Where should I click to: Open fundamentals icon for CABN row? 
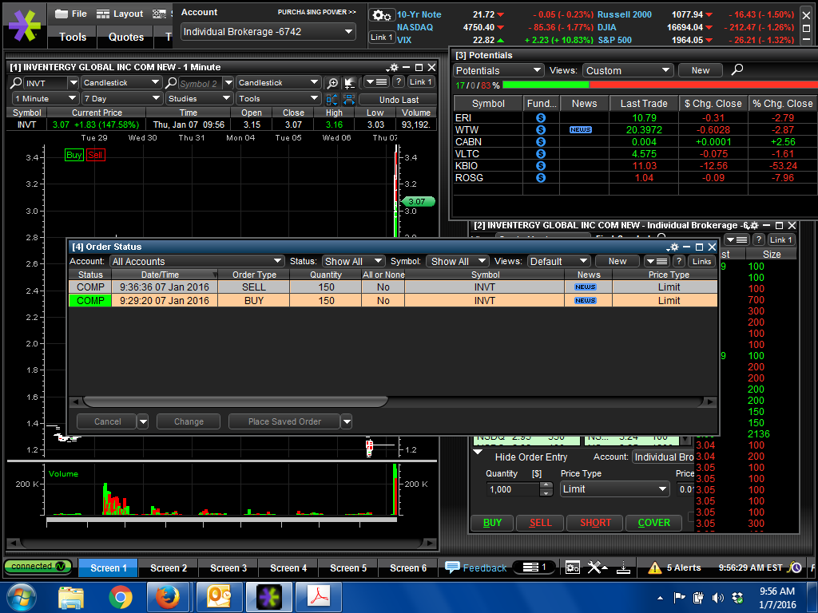tap(541, 142)
